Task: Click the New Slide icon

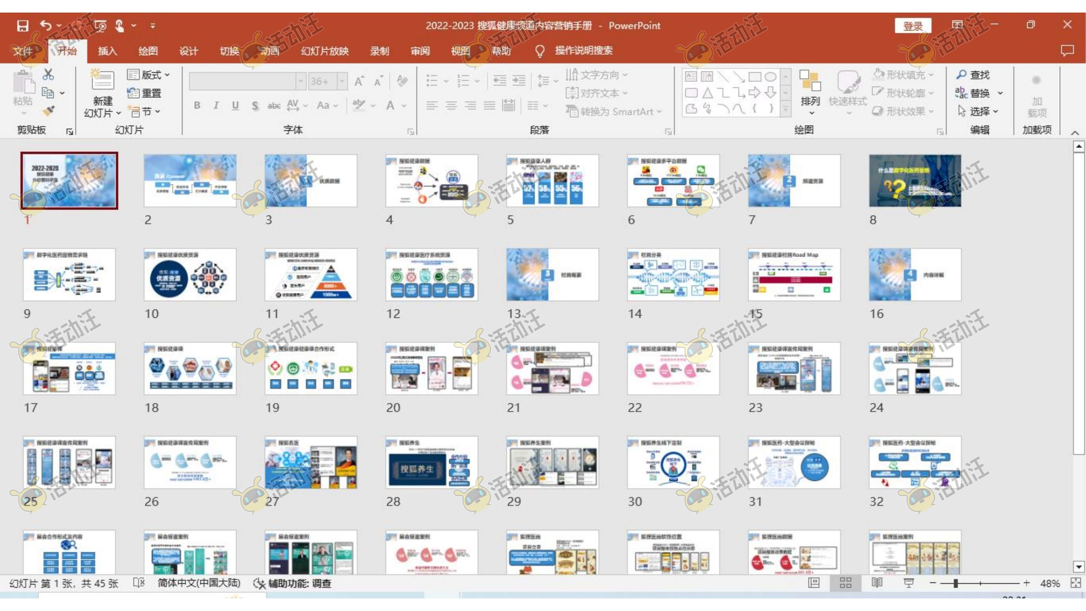Action: [103, 80]
